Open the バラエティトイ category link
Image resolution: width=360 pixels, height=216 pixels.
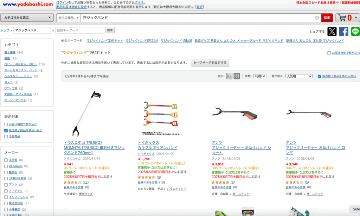[176, 189]
